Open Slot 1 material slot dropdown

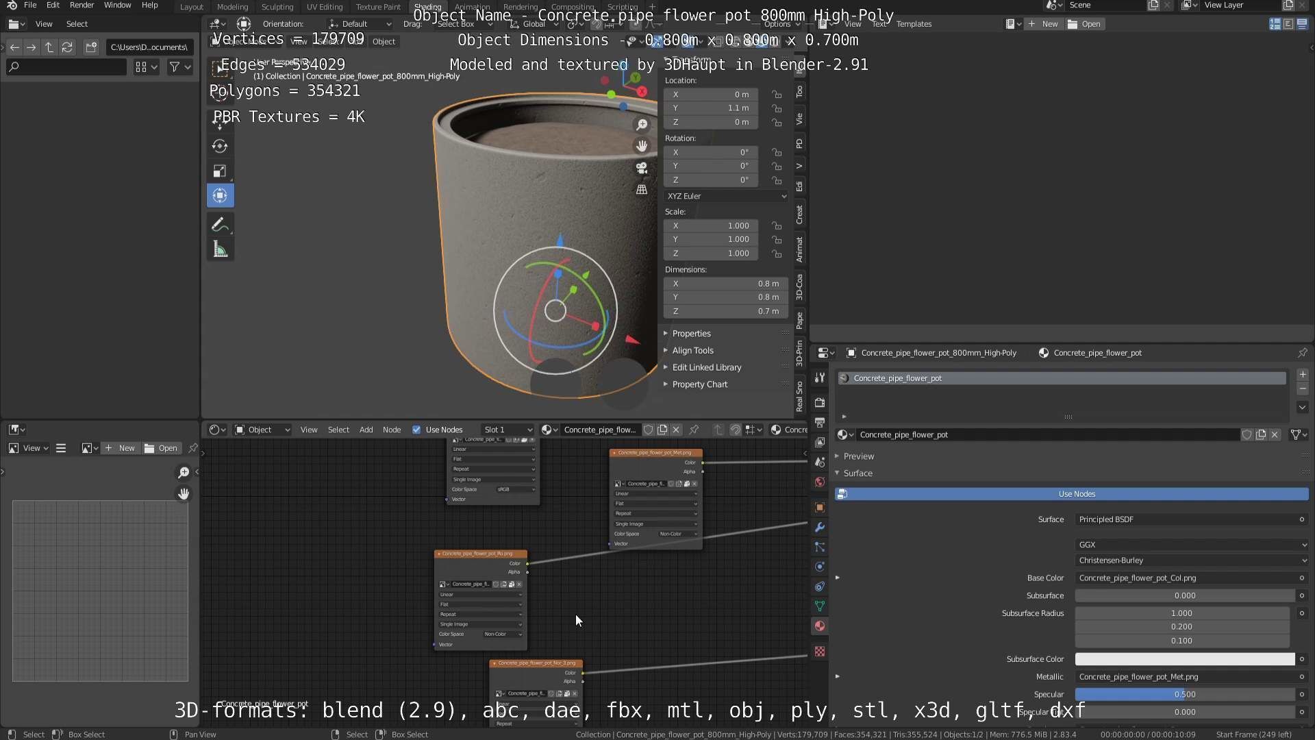pos(508,430)
